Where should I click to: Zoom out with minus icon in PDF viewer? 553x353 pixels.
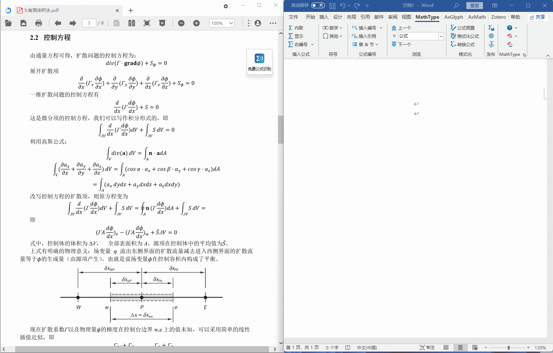click(x=181, y=23)
